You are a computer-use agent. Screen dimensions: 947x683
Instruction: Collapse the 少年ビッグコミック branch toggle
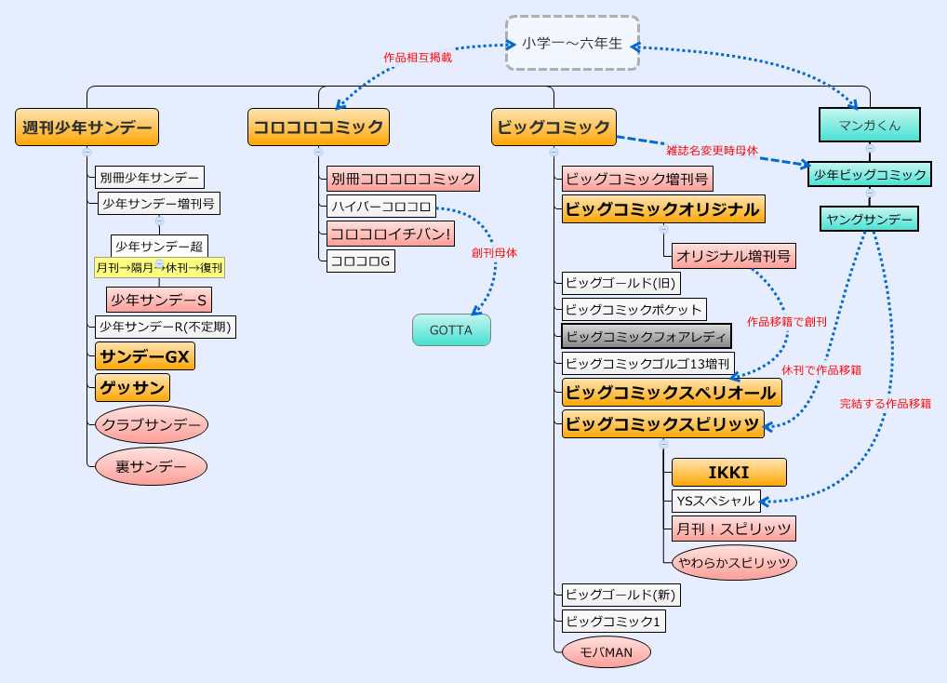[870, 194]
